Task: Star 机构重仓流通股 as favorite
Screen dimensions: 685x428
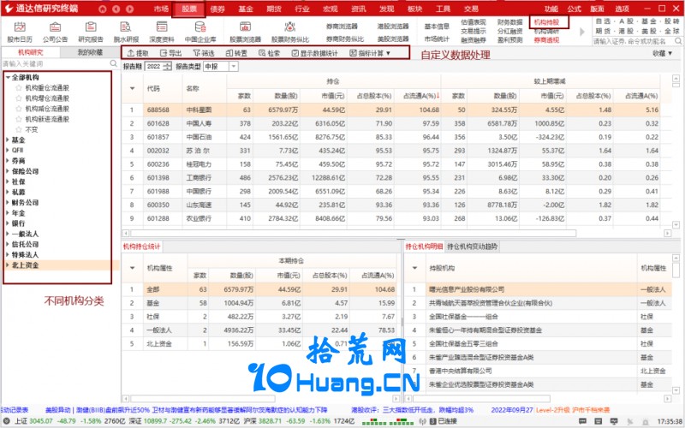Action: 18,88
